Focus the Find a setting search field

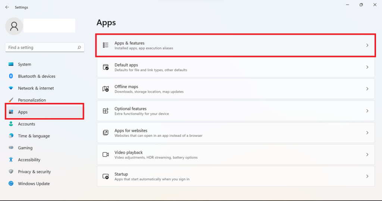pos(45,47)
